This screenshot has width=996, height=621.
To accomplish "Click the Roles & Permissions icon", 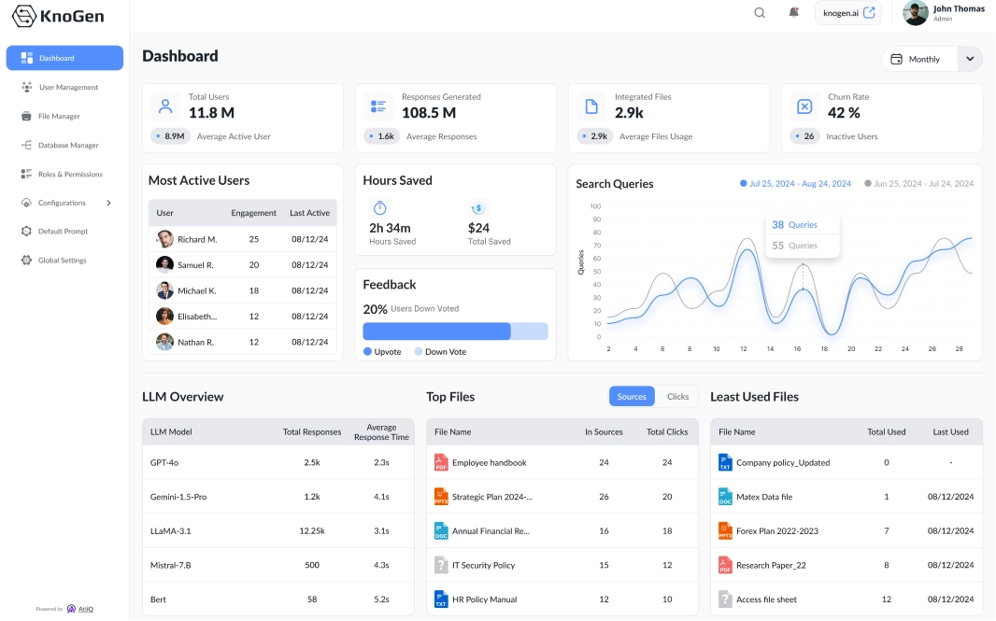I will click(x=27, y=175).
